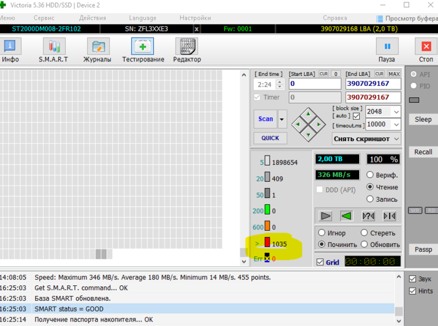Pause the scan with the Пауза button
Image resolution: width=438 pixels, height=326 pixels.
387,50
